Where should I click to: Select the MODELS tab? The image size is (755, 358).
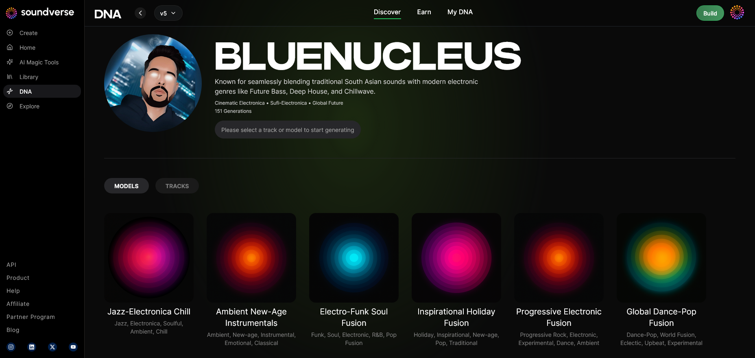[127, 186]
